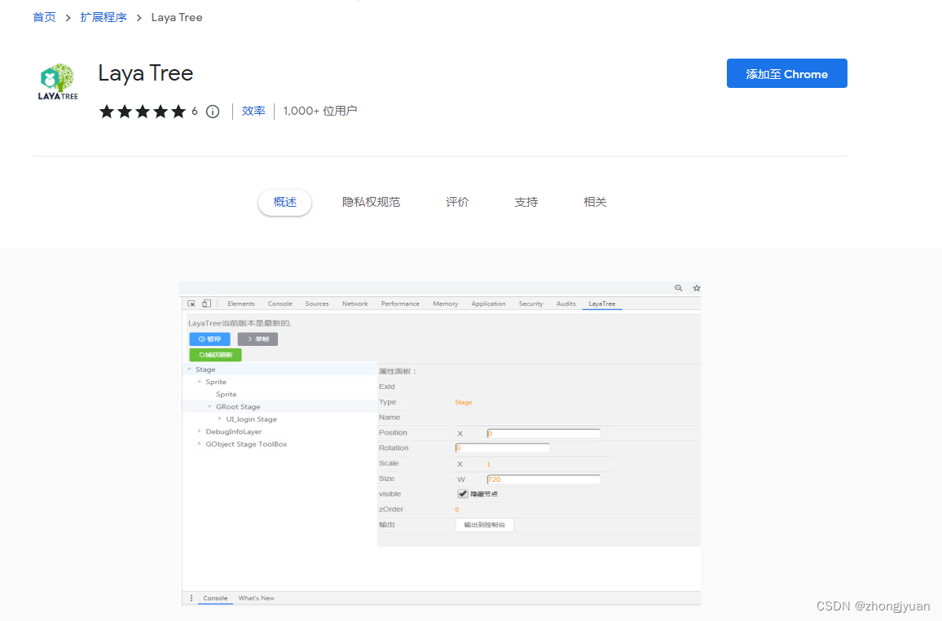Click the Position X input field
Viewport: 942px width, 621px height.
(543, 432)
